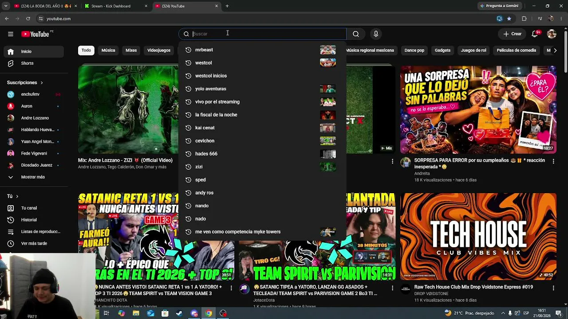The image size is (568, 319).
Task: Open Tu canal in the sidebar
Action: pos(34,208)
